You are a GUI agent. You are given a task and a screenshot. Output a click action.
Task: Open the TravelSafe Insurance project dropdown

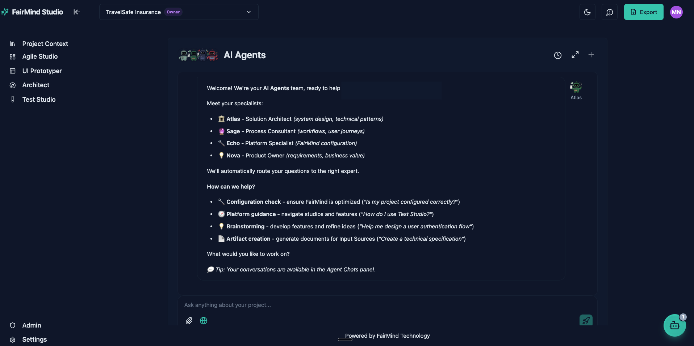(179, 12)
